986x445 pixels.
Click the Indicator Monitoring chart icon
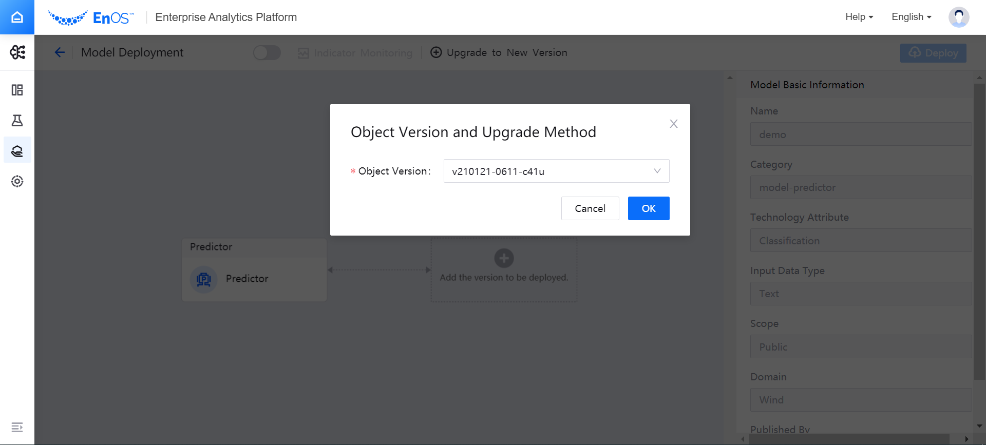click(304, 53)
